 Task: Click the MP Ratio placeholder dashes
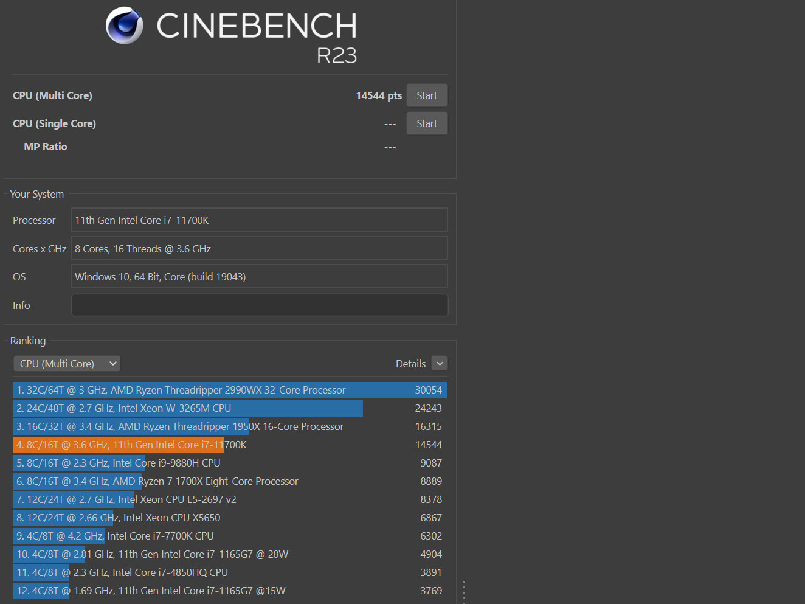point(390,148)
